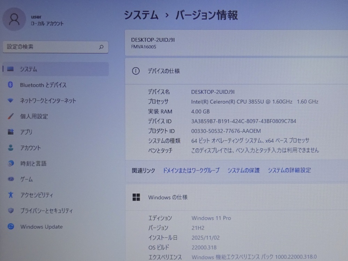Open ゲーム settings icon

click(x=10, y=179)
